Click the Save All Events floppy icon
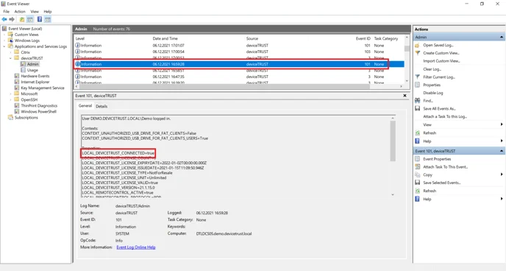Viewport: 506px width, 271px height. coord(417,108)
